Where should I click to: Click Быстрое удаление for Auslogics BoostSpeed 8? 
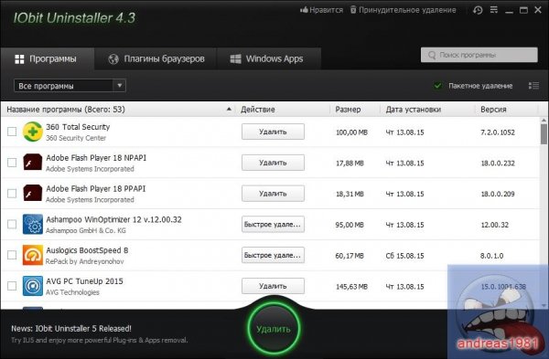(x=273, y=255)
